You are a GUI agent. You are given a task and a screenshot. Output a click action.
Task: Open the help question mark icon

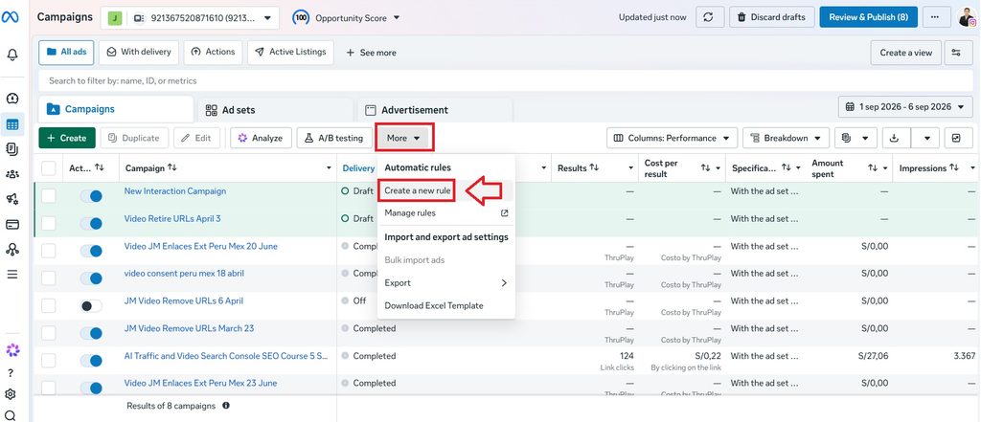(11, 373)
